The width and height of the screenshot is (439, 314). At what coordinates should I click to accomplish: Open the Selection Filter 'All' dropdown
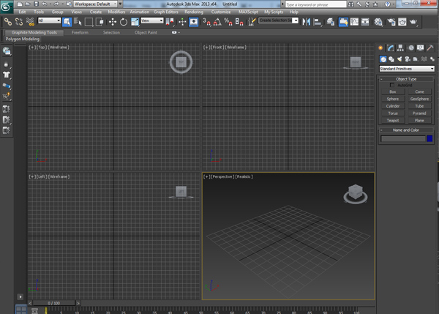(x=49, y=20)
